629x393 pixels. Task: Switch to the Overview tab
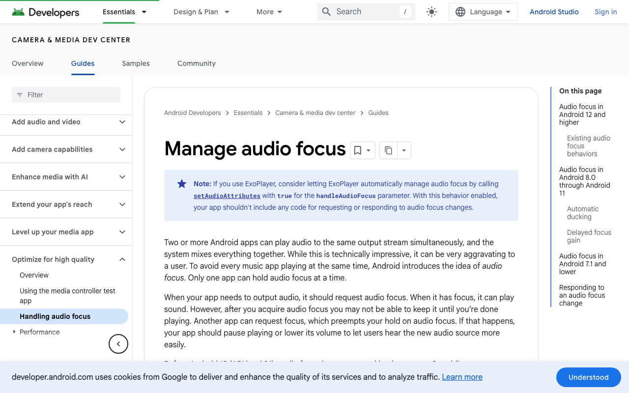click(x=28, y=63)
